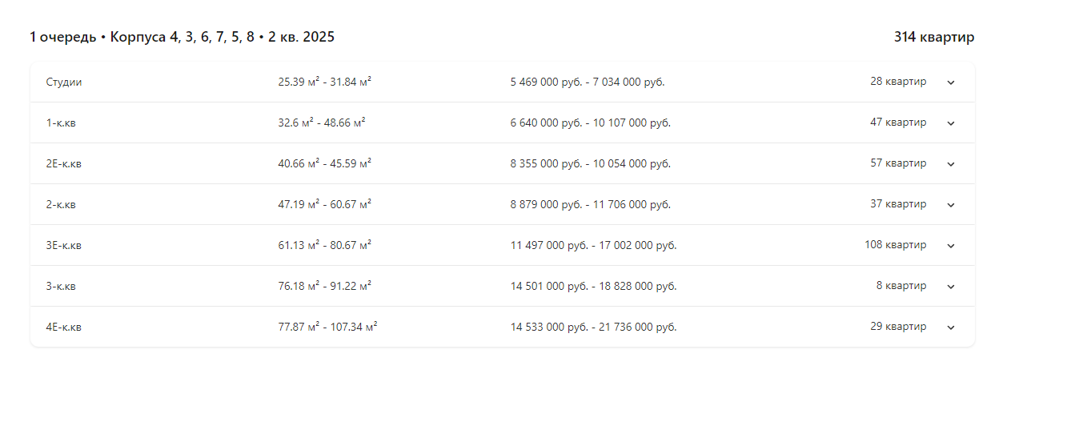The width and height of the screenshot is (1079, 422).
Task: Click the 47 квартир count
Action: [898, 122]
